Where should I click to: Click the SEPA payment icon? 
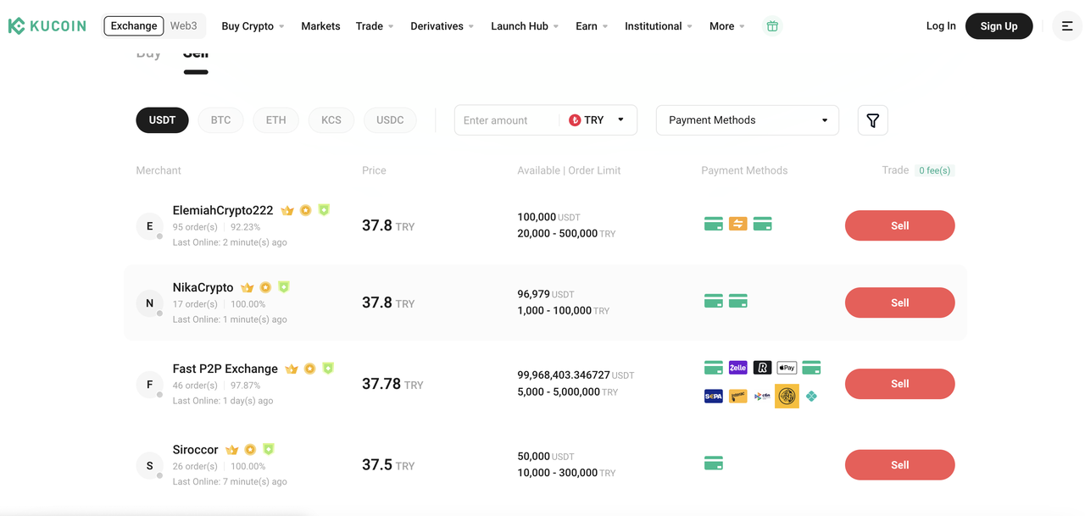point(714,396)
